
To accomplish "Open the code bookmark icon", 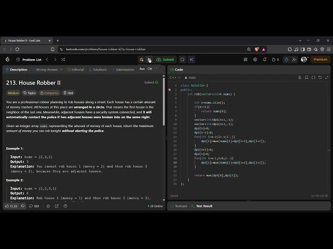I will point(306,77).
